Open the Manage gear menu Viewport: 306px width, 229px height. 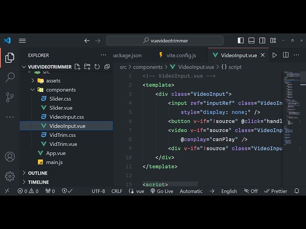(x=10, y=176)
